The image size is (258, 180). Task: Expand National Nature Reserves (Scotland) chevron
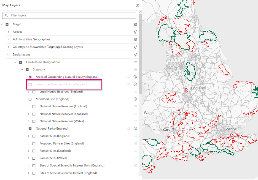point(28,114)
